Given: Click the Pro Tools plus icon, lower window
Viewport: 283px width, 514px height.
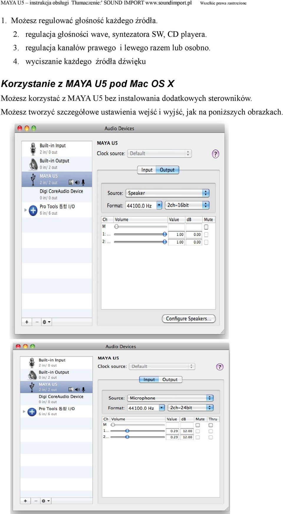Looking at the screenshot, I should point(32,412).
